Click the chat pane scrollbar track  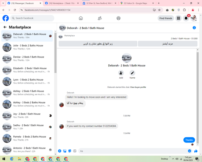(198, 97)
